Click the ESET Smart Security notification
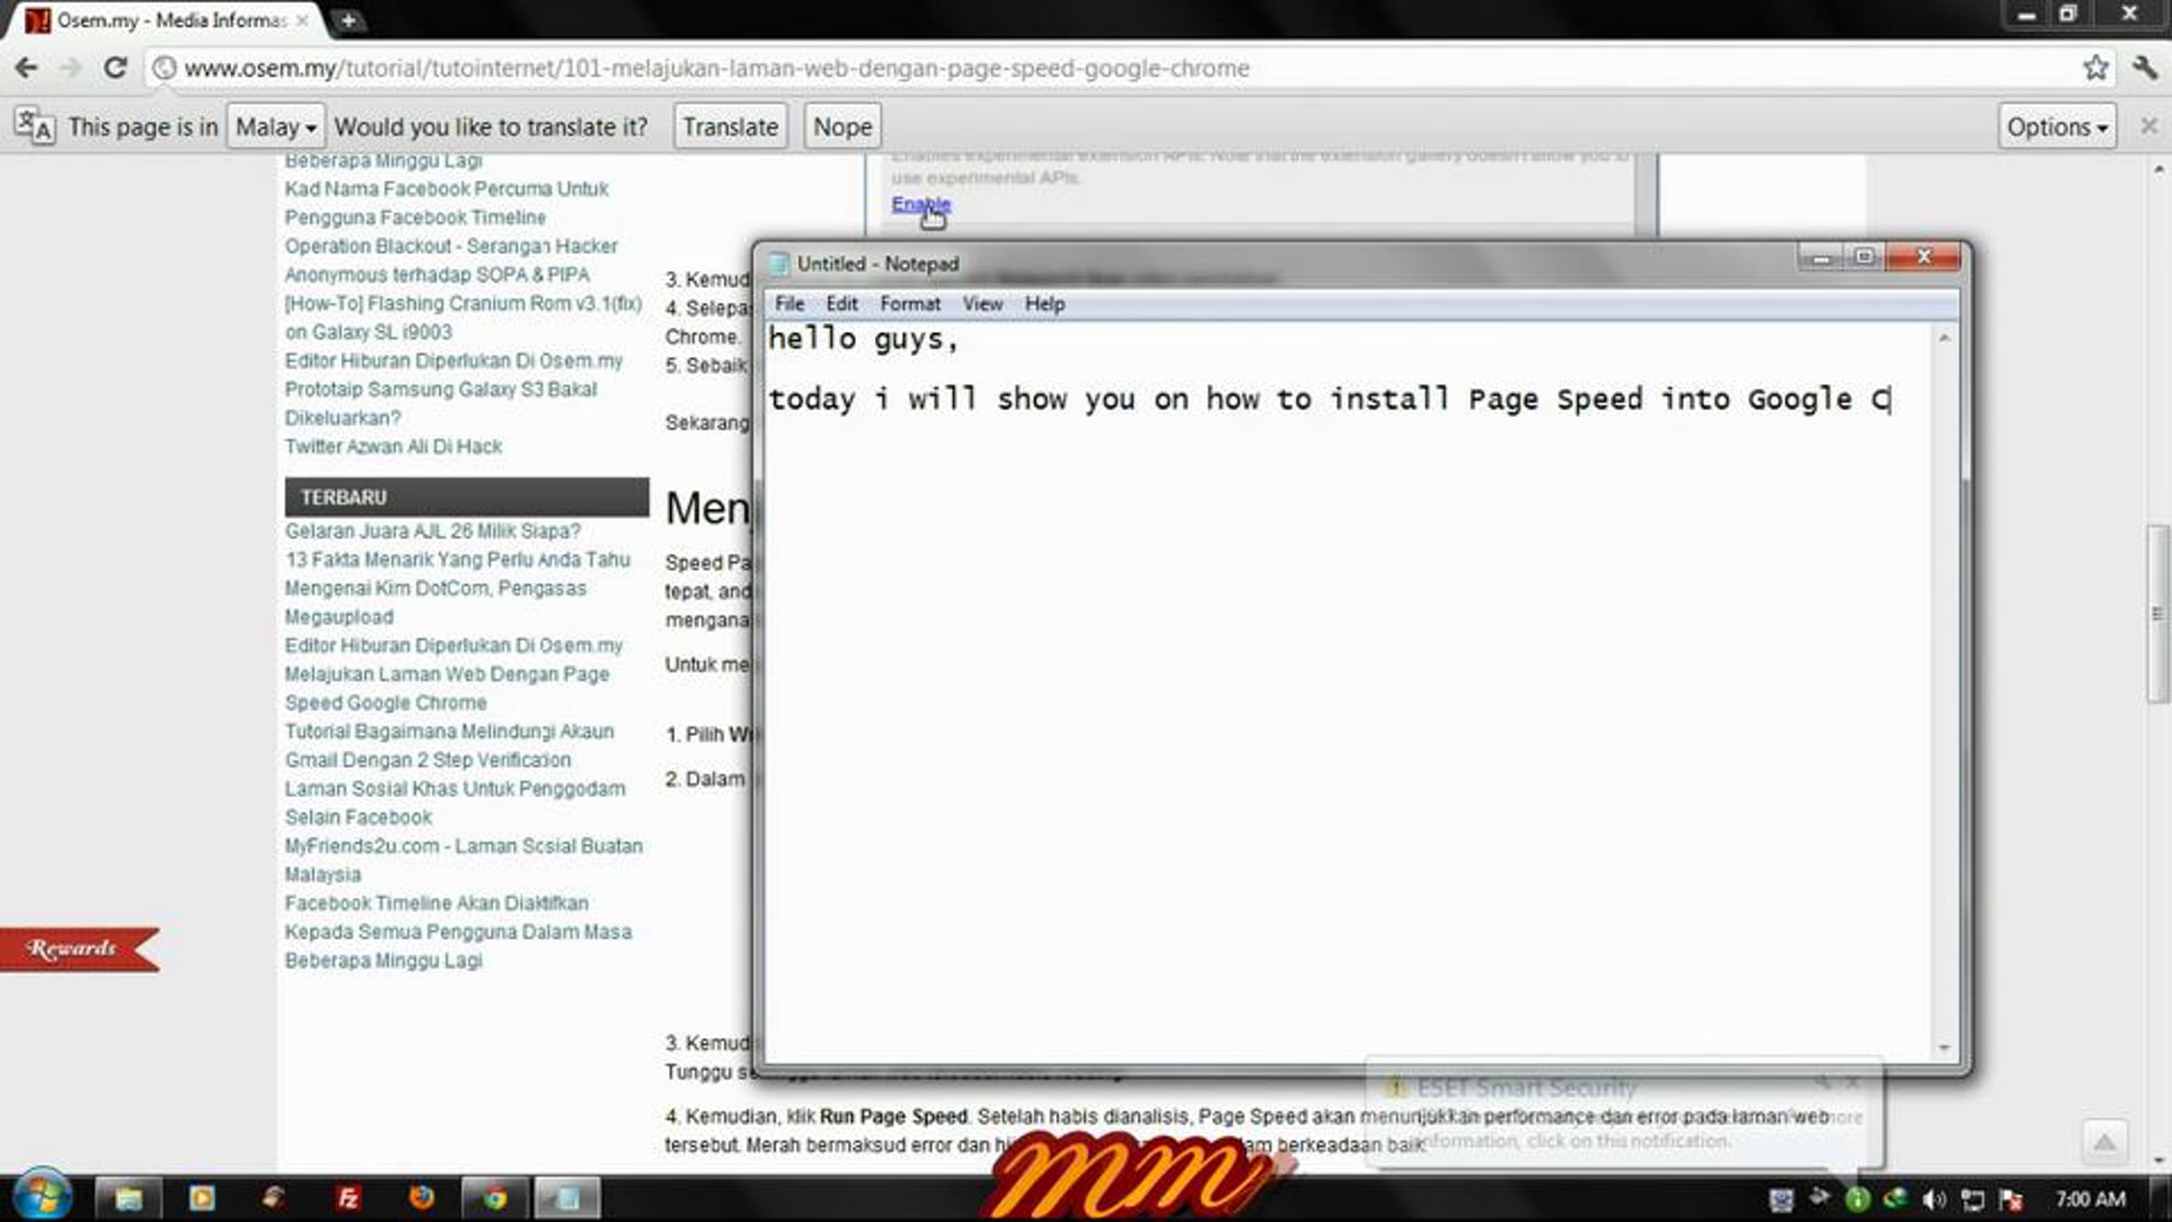 tap(1624, 1113)
